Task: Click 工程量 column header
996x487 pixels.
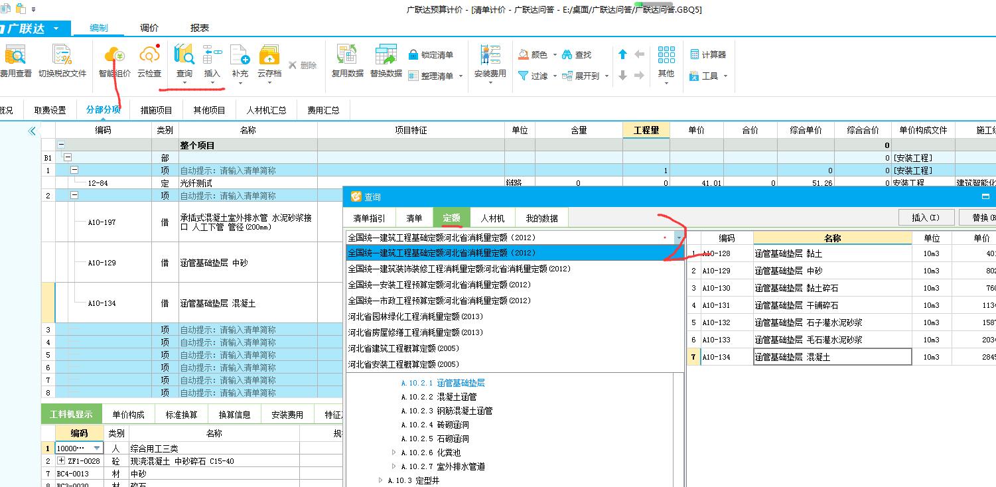Action: (646, 130)
